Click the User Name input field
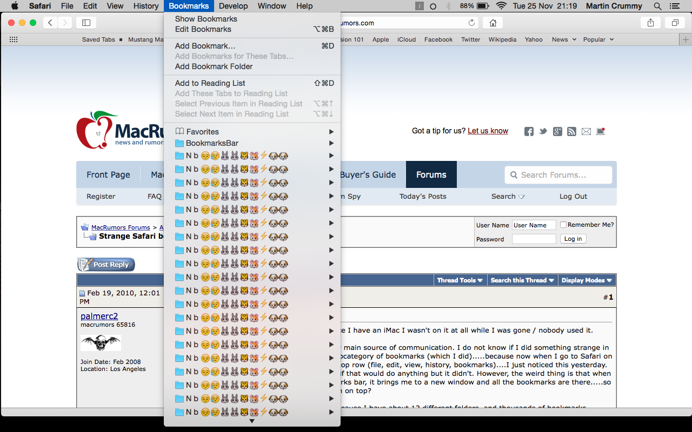Image resolution: width=692 pixels, height=432 pixels. coord(534,225)
